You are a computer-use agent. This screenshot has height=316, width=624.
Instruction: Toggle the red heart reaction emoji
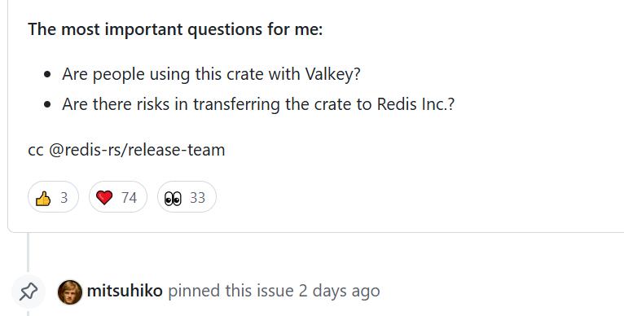point(118,197)
